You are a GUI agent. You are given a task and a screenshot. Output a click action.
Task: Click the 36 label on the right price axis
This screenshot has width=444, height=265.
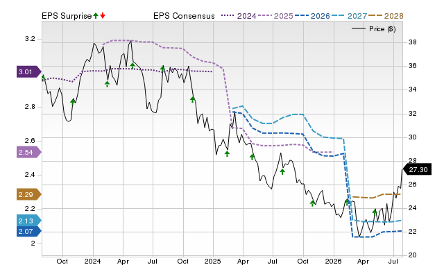[413, 66]
